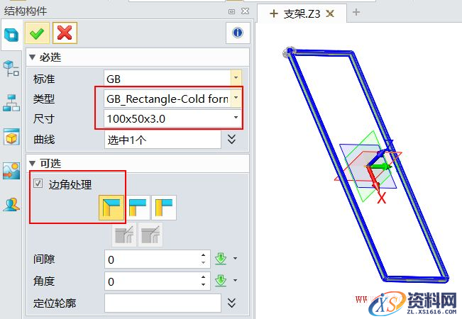
Task: Expand the 曲线 selection list chevron
Action: pyautogui.click(x=232, y=139)
